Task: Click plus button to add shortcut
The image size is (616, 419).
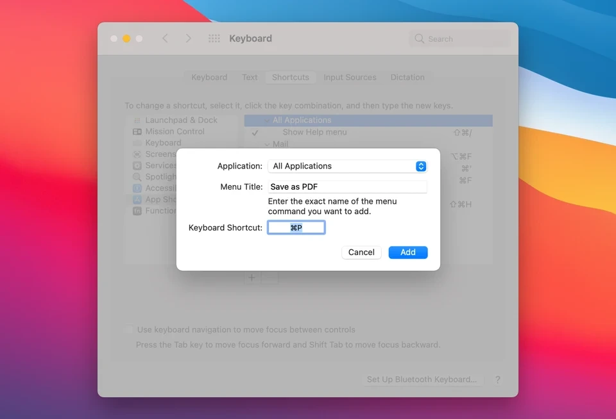Action: tap(252, 278)
